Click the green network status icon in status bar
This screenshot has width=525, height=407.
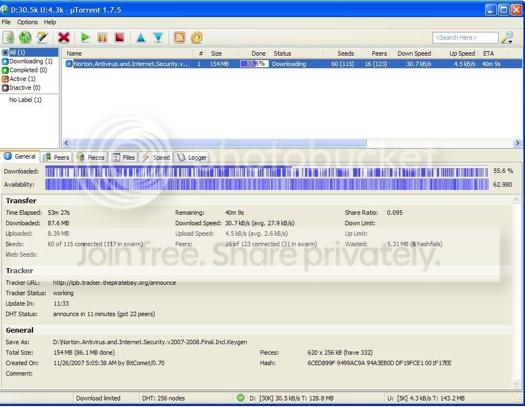click(x=240, y=398)
